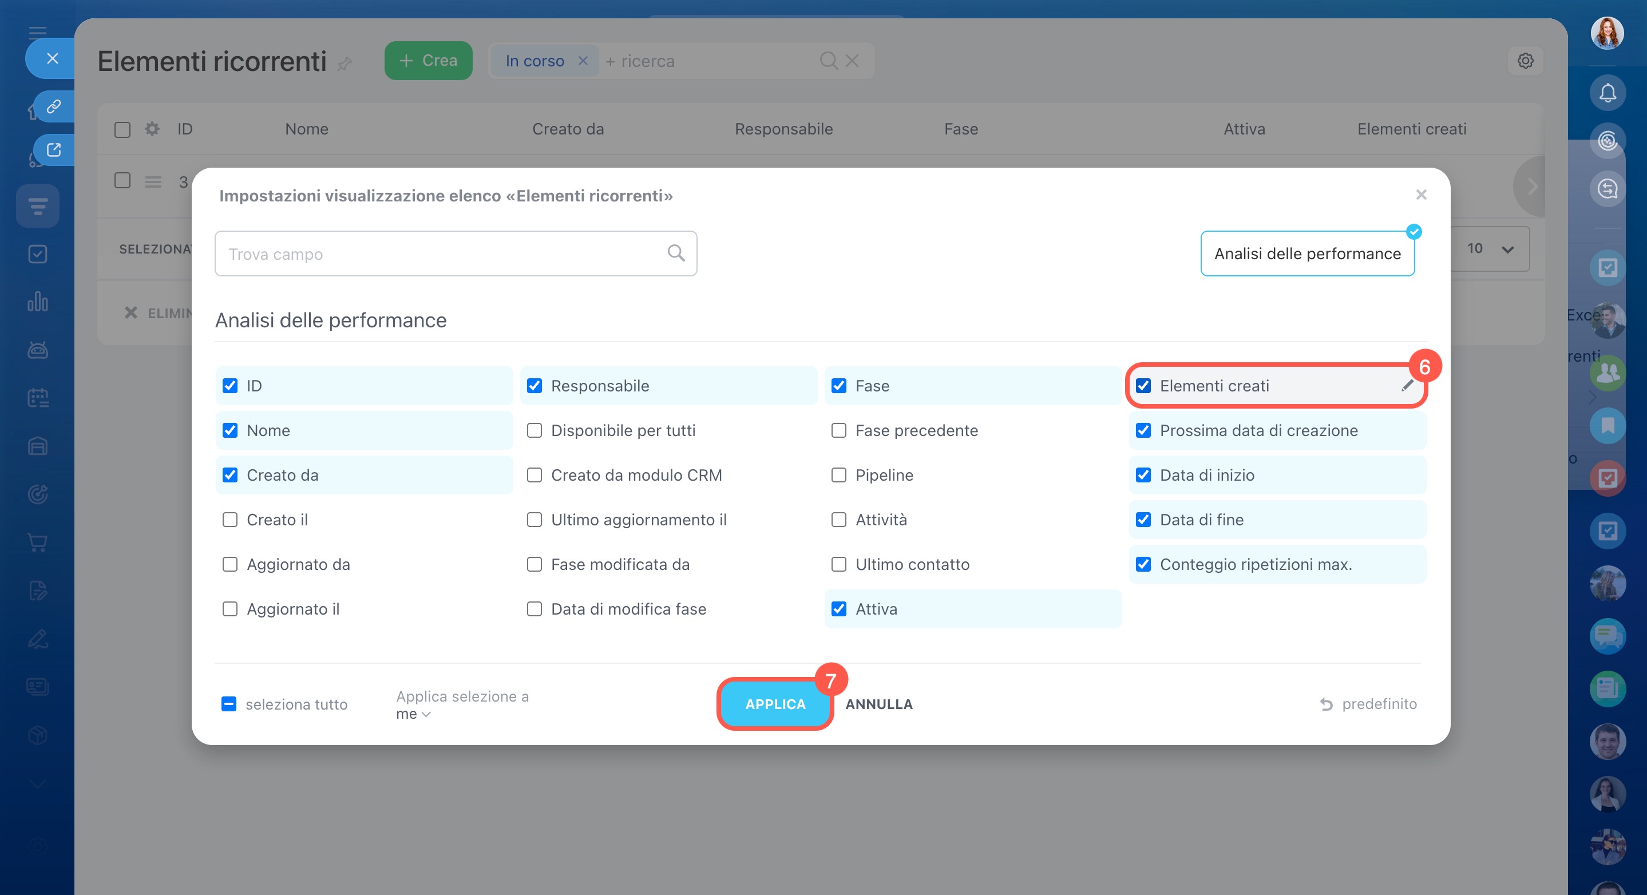Click the calendar icon in left sidebar
The image size is (1647, 895).
pyautogui.click(x=38, y=398)
